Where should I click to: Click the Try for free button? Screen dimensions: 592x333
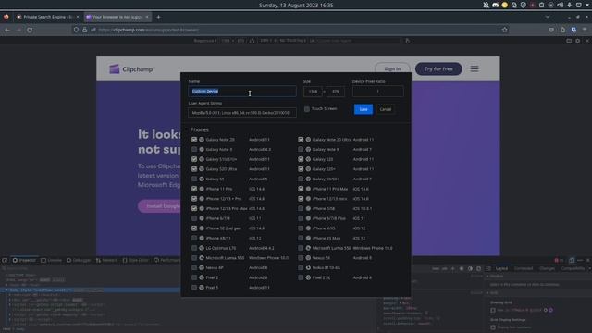click(x=438, y=69)
